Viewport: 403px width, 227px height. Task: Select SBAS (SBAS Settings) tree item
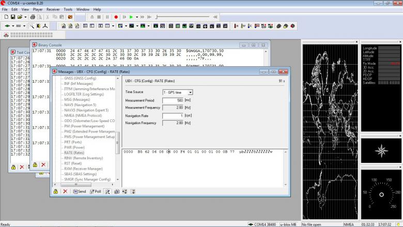coord(81,174)
